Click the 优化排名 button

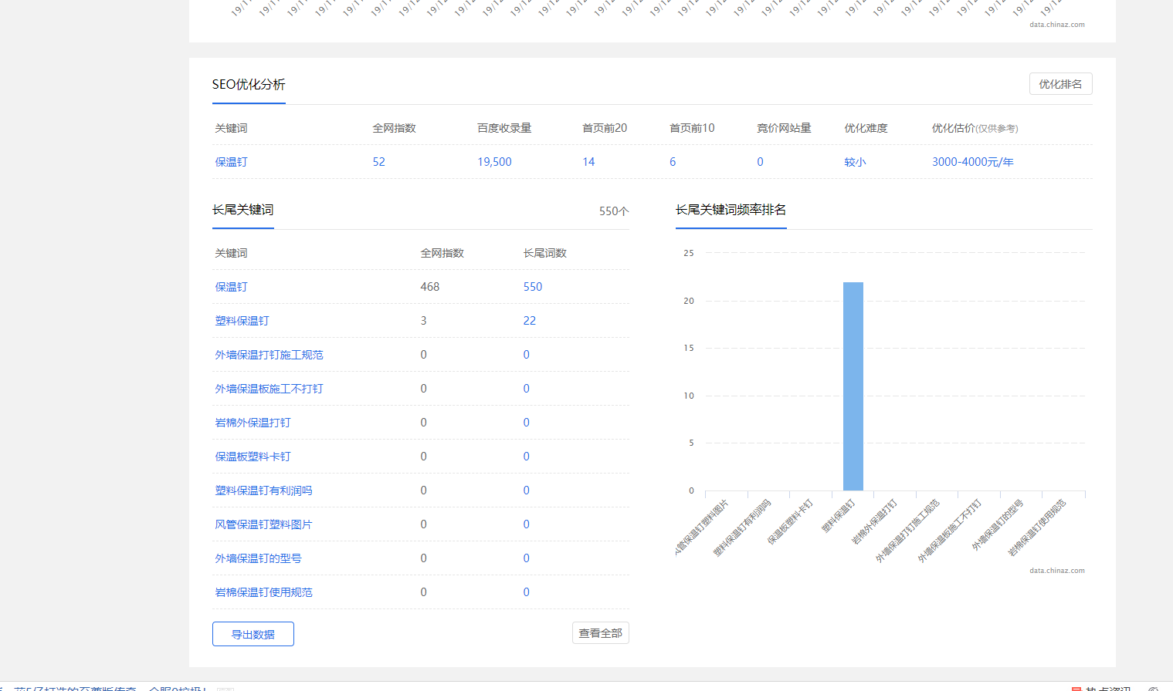[1060, 84]
